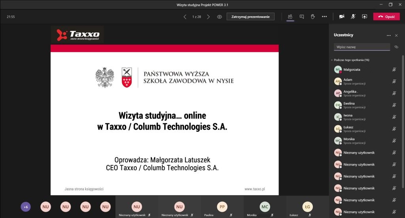405x218 pixels.
Task: Toggle the camera on or off
Action: 341,17
